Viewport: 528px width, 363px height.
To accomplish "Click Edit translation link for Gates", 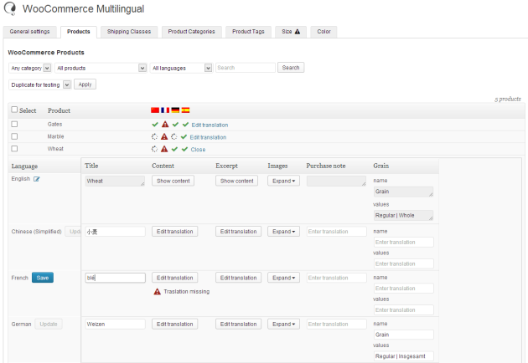I will 210,125.
